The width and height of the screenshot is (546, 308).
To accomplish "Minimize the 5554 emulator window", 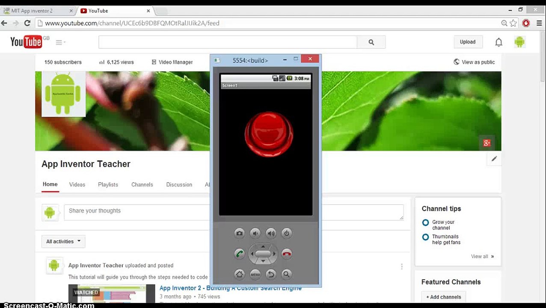I will click(x=284, y=59).
